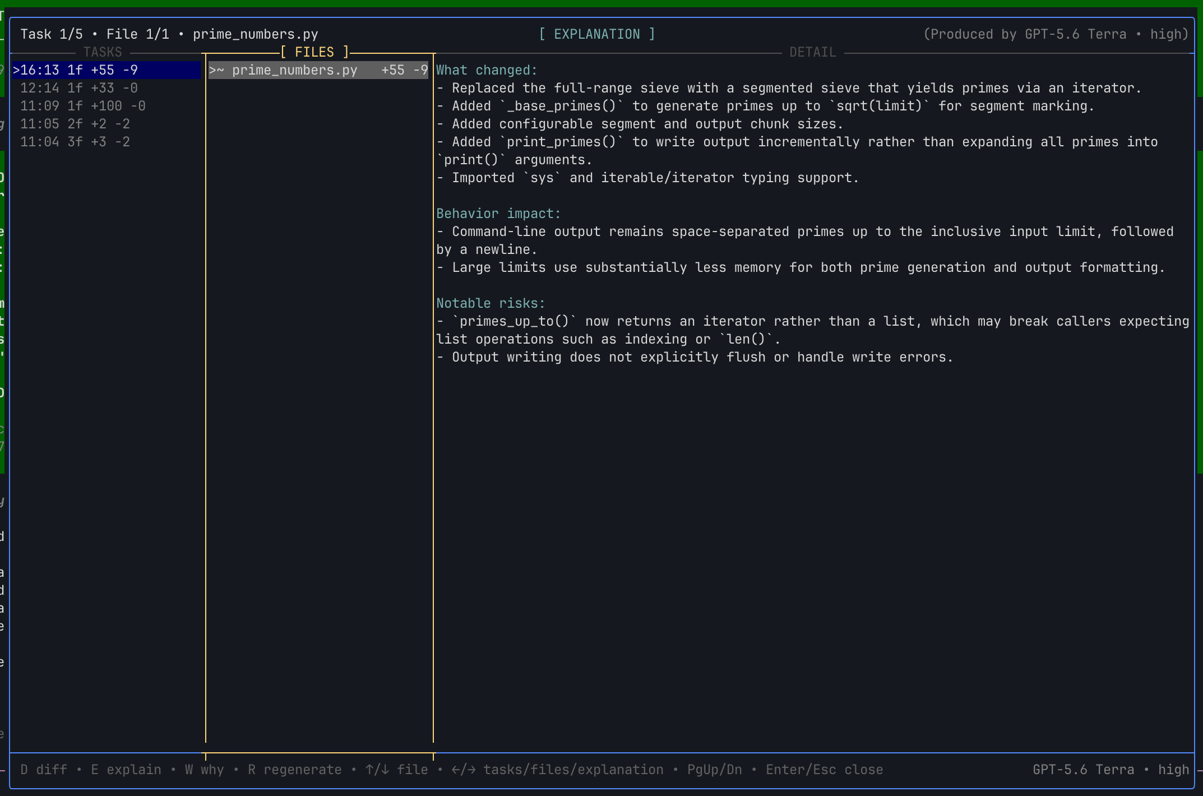Click the 'Task 1/5 • File 1/1' header breadcrumb
The image size is (1203, 796).
[x=95, y=34]
